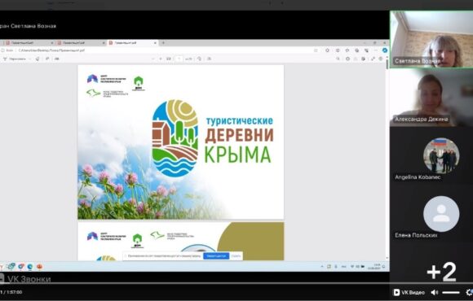Screen dimensions: 473x301
Task: Switch to the first PDF browser tab
Action: point(29,43)
